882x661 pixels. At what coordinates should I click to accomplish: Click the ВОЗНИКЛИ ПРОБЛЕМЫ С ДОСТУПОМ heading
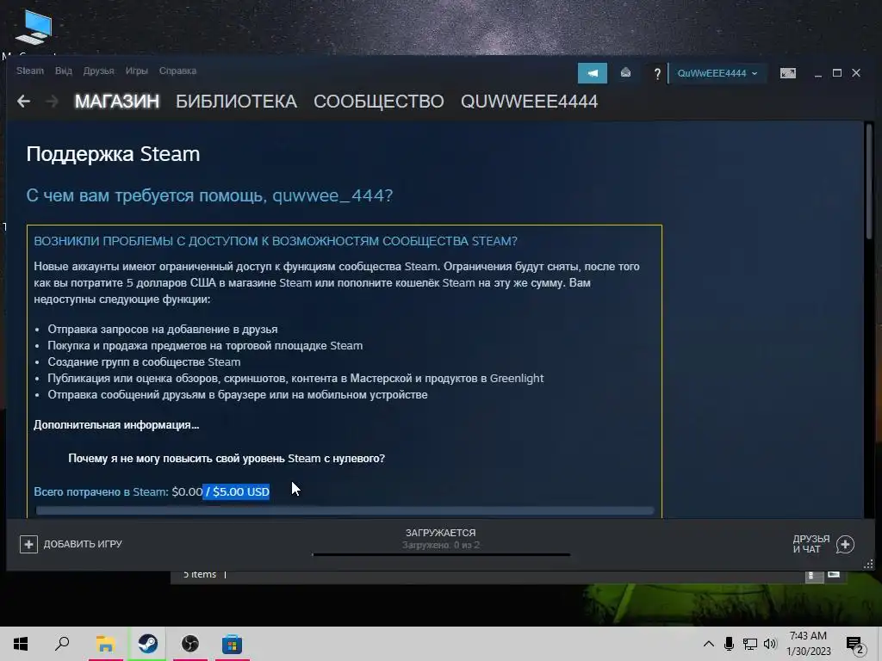276,241
